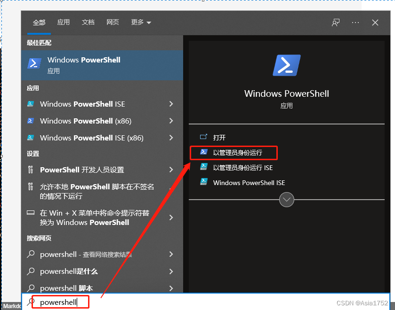Image resolution: width=395 pixels, height=310 pixels.
Task: Switch to the 应用 tab
Action: click(63, 23)
